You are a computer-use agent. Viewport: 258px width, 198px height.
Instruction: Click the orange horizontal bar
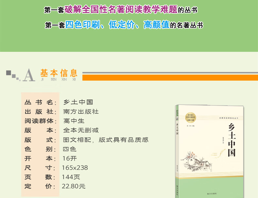coord(170,78)
